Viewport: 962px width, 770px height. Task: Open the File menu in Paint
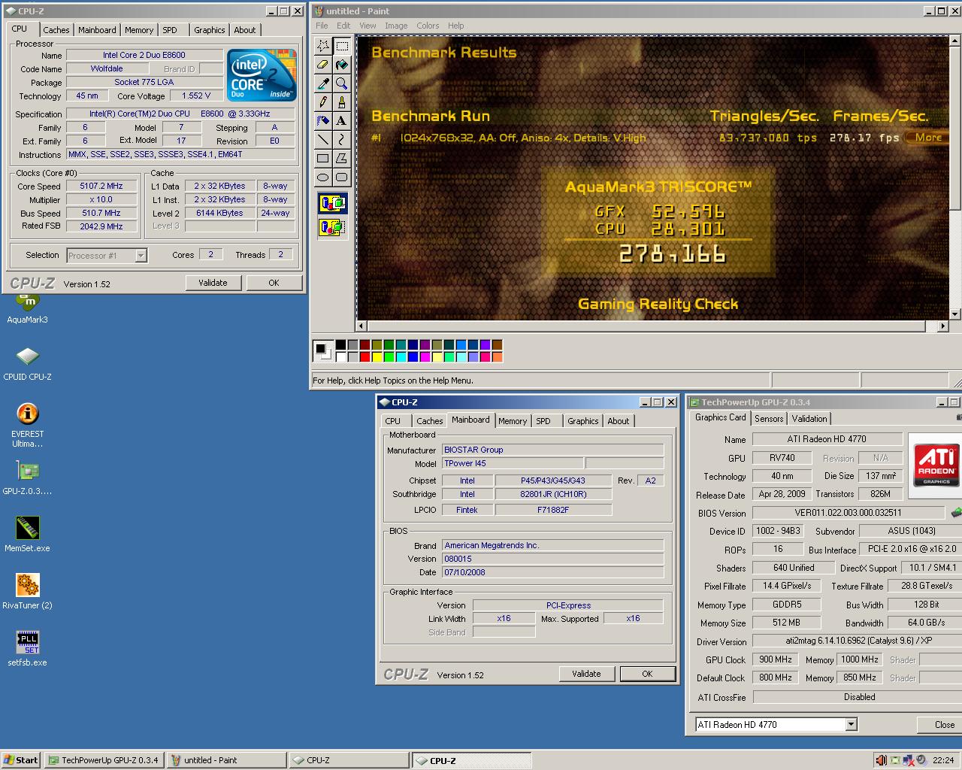[x=322, y=26]
